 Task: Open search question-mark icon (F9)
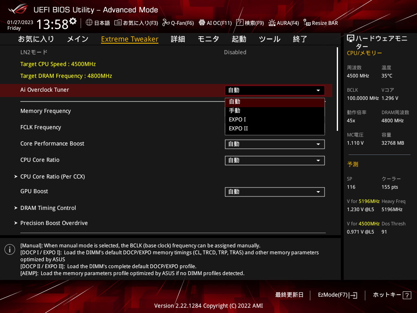(x=239, y=23)
